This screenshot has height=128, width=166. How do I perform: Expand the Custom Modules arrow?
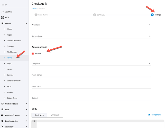pos(26,104)
